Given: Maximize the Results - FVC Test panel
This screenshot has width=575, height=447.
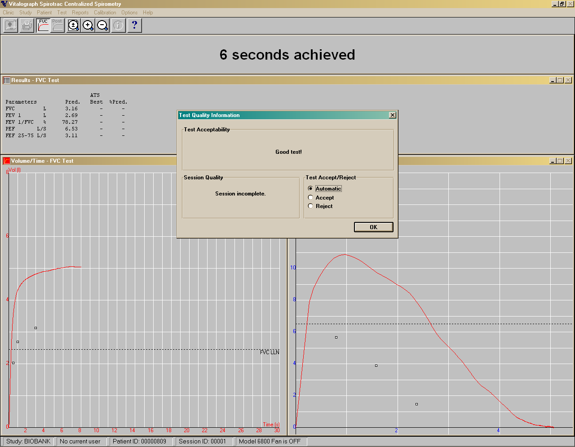Looking at the screenshot, I should click(x=560, y=80).
